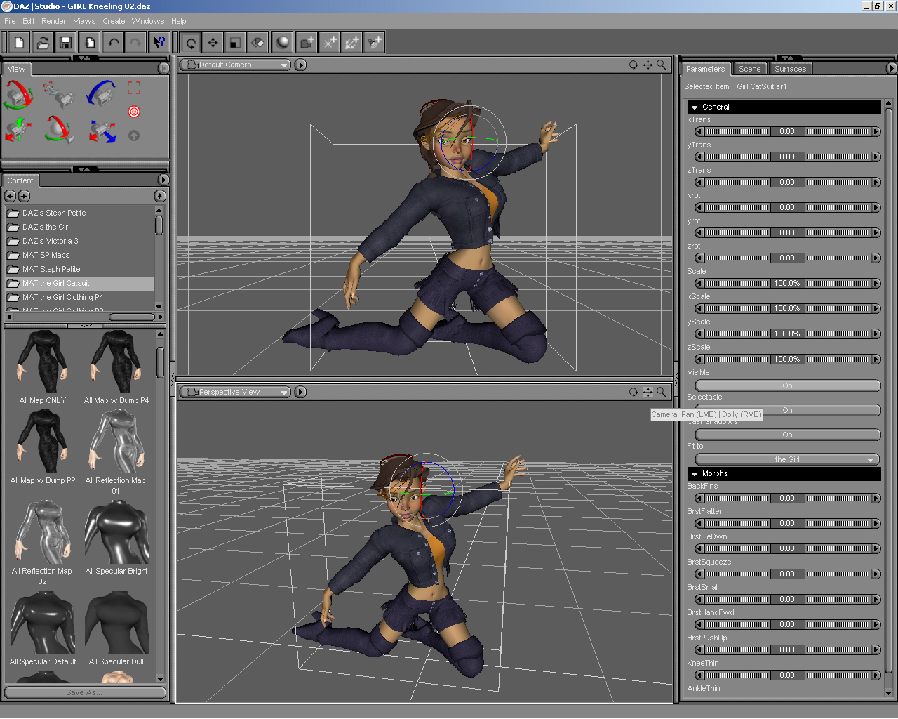Viewport: 898px width, 719px height.
Task: Switch to the Surfaces tab
Action: (x=790, y=69)
